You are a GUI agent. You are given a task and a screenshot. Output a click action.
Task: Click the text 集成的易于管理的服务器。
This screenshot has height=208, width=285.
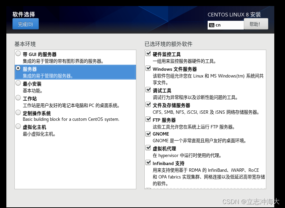tap(48, 76)
